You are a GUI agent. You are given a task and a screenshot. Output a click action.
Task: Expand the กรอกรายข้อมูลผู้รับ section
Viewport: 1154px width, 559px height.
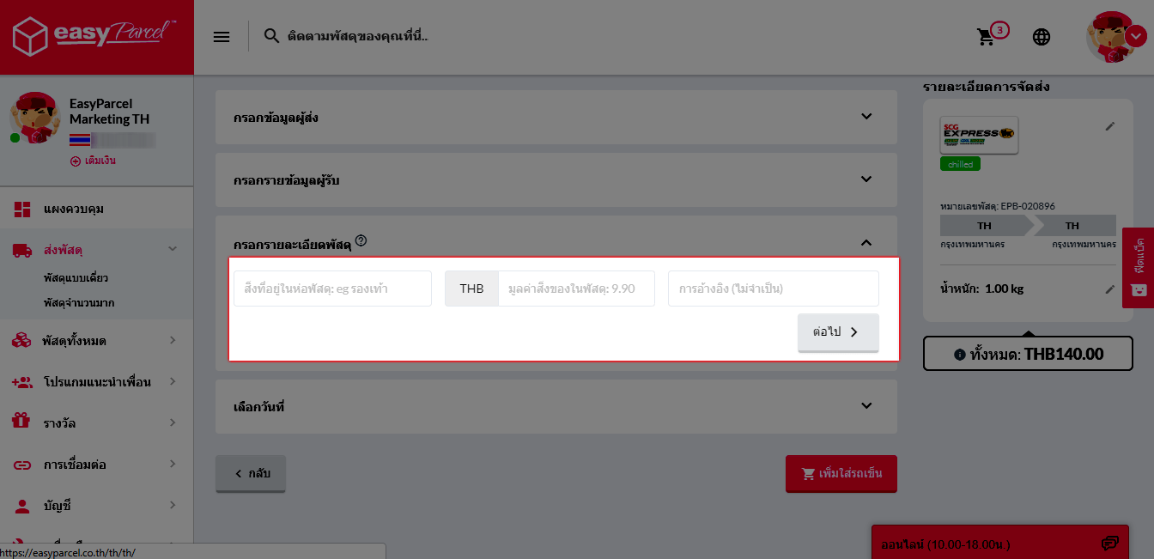click(556, 179)
